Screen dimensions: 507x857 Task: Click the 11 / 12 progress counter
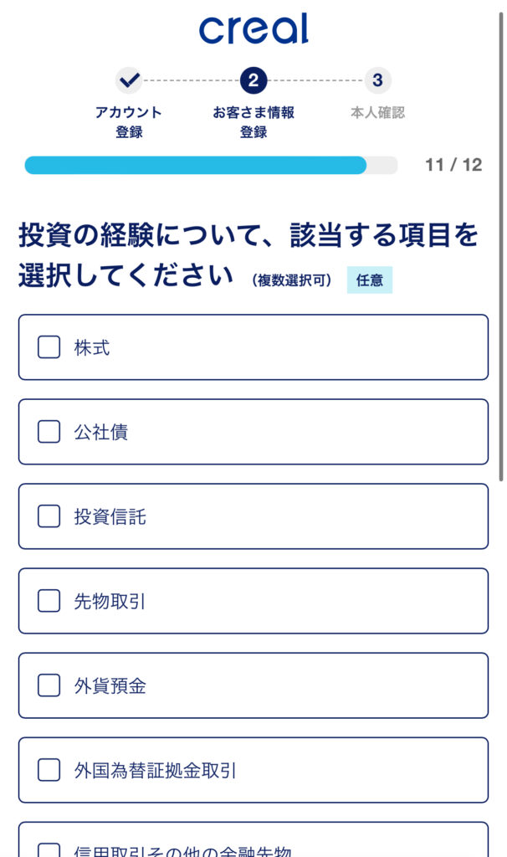(454, 165)
